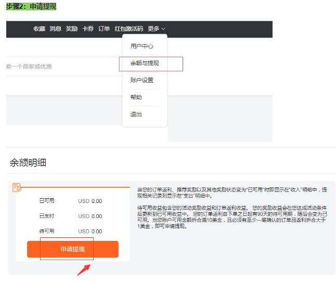The image size is (336, 282).
Task: Click 帮助 in the dropdown menu
Action: (136, 97)
